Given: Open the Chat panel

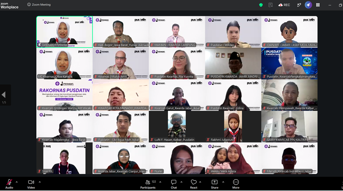Looking at the screenshot, I should (174, 184).
